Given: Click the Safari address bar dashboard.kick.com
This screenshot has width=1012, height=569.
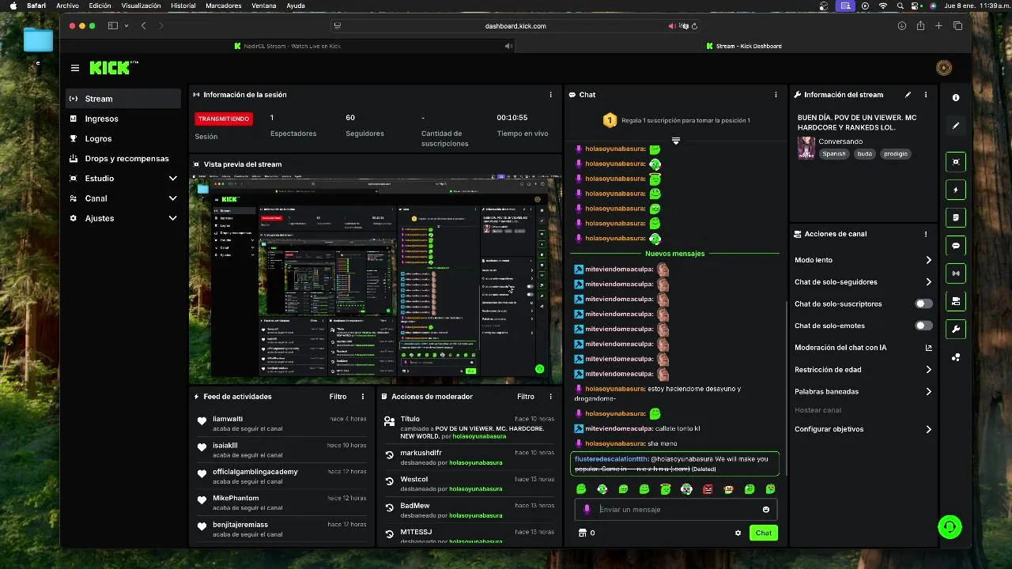Looking at the screenshot, I should [x=515, y=26].
